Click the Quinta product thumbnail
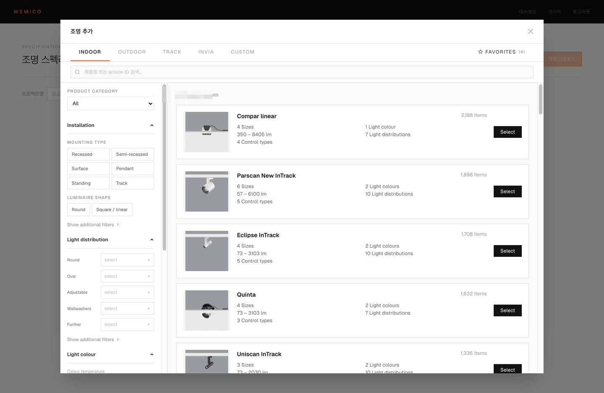This screenshot has width=604, height=393. pyautogui.click(x=207, y=310)
